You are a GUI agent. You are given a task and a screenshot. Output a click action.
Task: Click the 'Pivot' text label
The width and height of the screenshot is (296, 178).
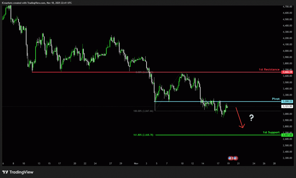276,99
